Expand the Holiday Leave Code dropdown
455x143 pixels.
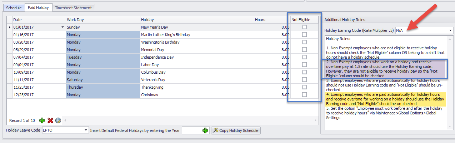[x=86, y=130]
